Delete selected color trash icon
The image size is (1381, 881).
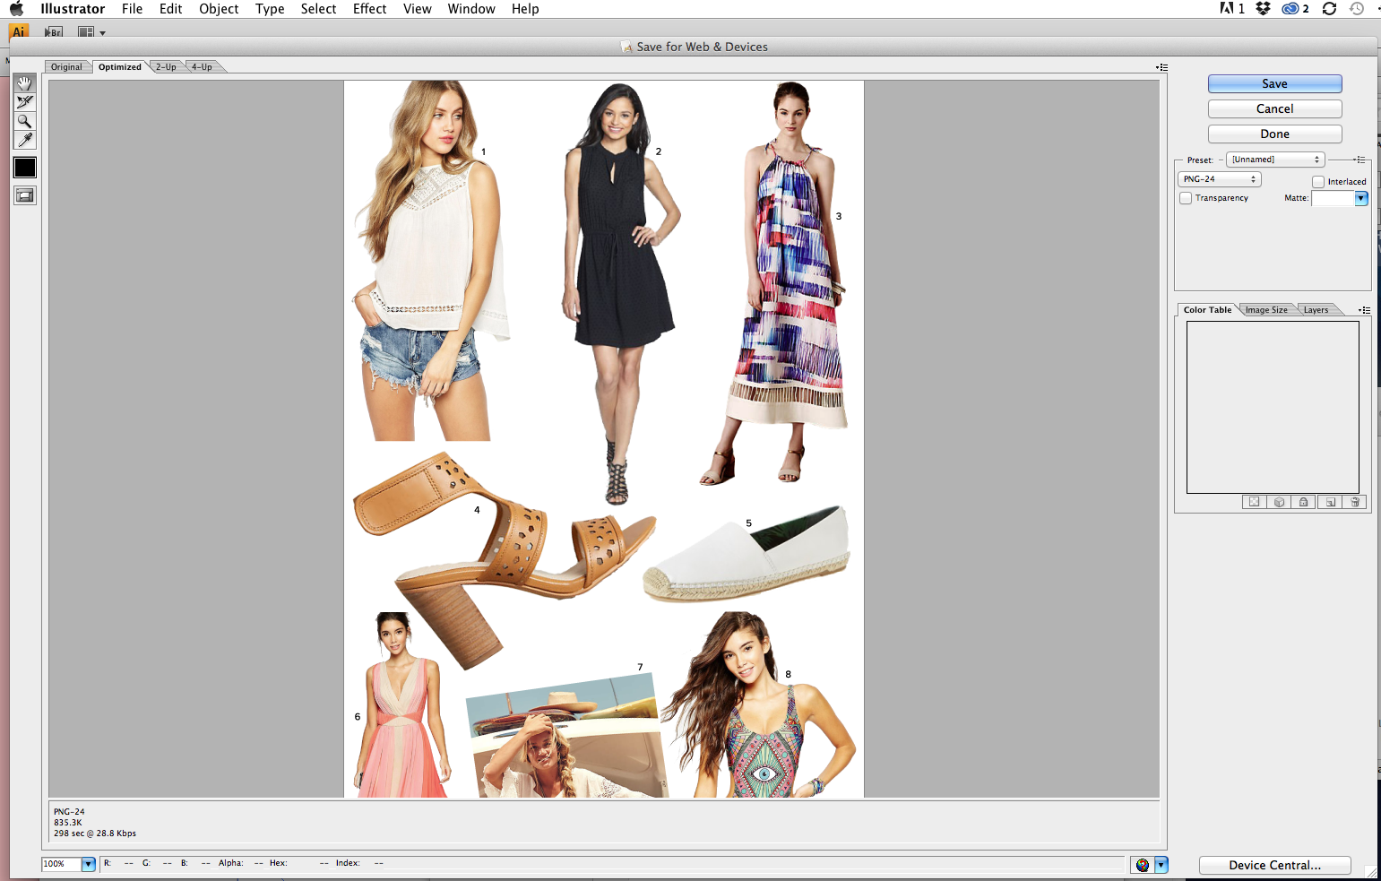pos(1355,502)
